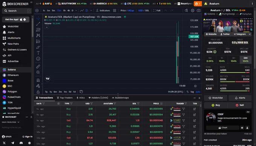256x146 pixels.
Task: Expand the Main Watchlist dropdown
Action: [11, 122]
